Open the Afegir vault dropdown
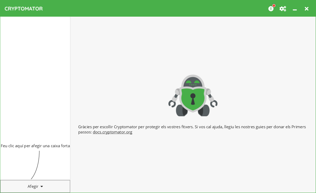This screenshot has width=316, height=193. point(35,186)
